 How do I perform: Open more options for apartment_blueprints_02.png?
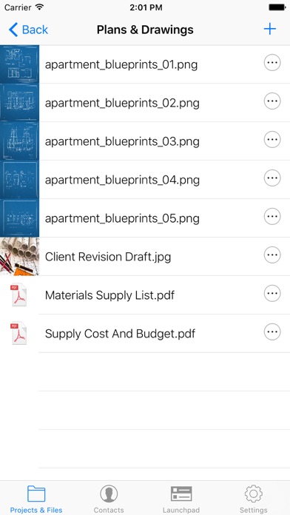pos(272,101)
